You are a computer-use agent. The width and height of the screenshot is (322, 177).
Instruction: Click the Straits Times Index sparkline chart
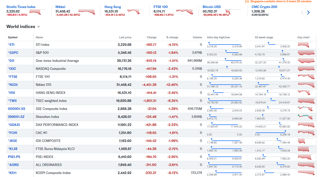pyautogui.click(x=37, y=12)
